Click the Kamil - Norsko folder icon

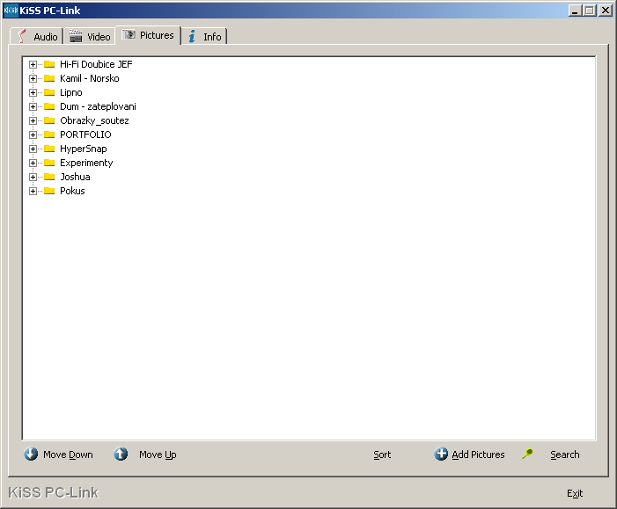pos(49,78)
